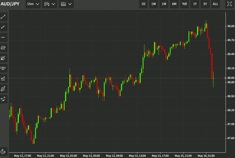Select the horizontal line tool

tap(3, 37)
